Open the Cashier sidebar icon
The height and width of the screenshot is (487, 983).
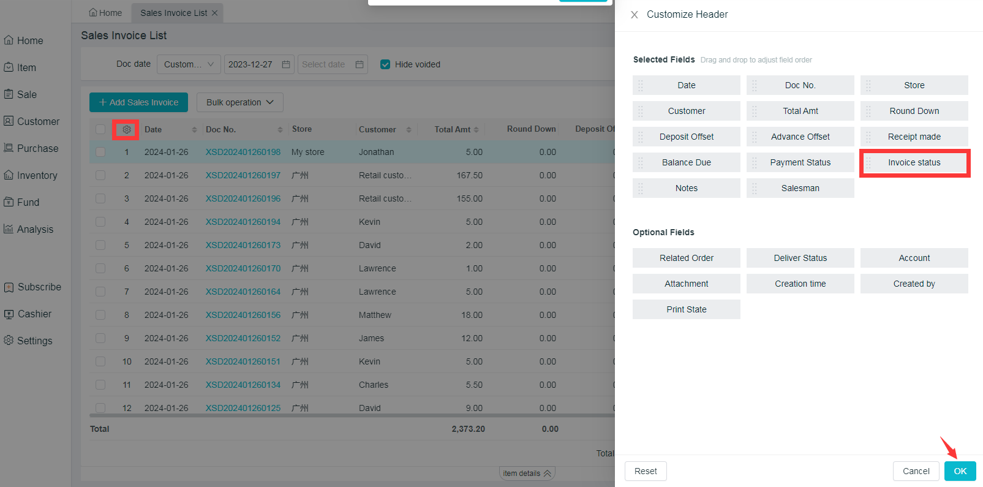[x=9, y=314]
